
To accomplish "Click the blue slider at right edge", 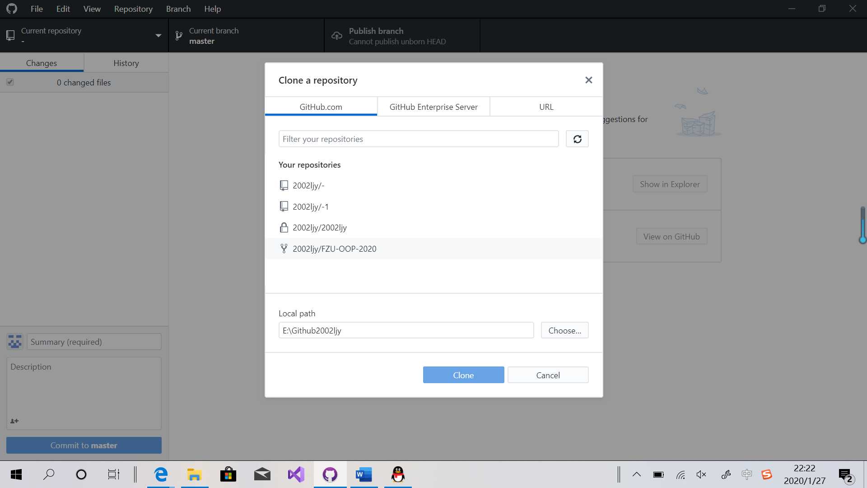I will pyautogui.click(x=862, y=225).
